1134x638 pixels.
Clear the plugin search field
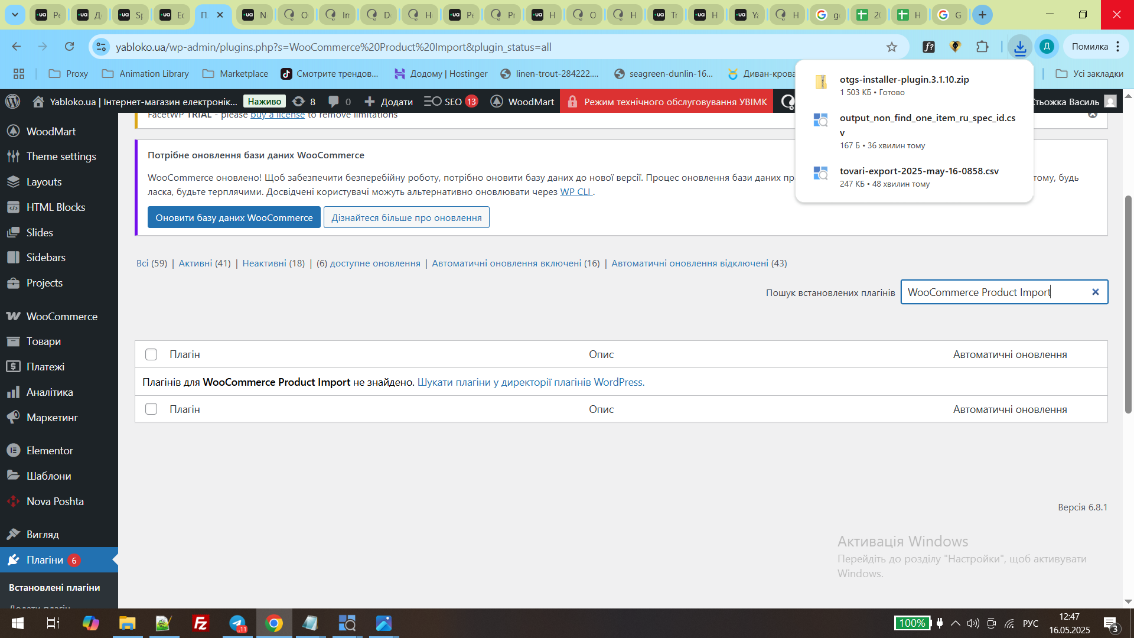1096,292
